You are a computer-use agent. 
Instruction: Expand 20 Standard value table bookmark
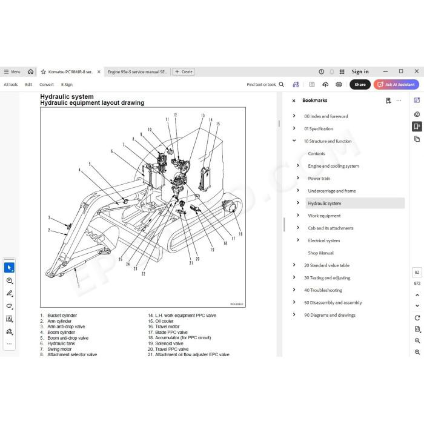click(294, 265)
